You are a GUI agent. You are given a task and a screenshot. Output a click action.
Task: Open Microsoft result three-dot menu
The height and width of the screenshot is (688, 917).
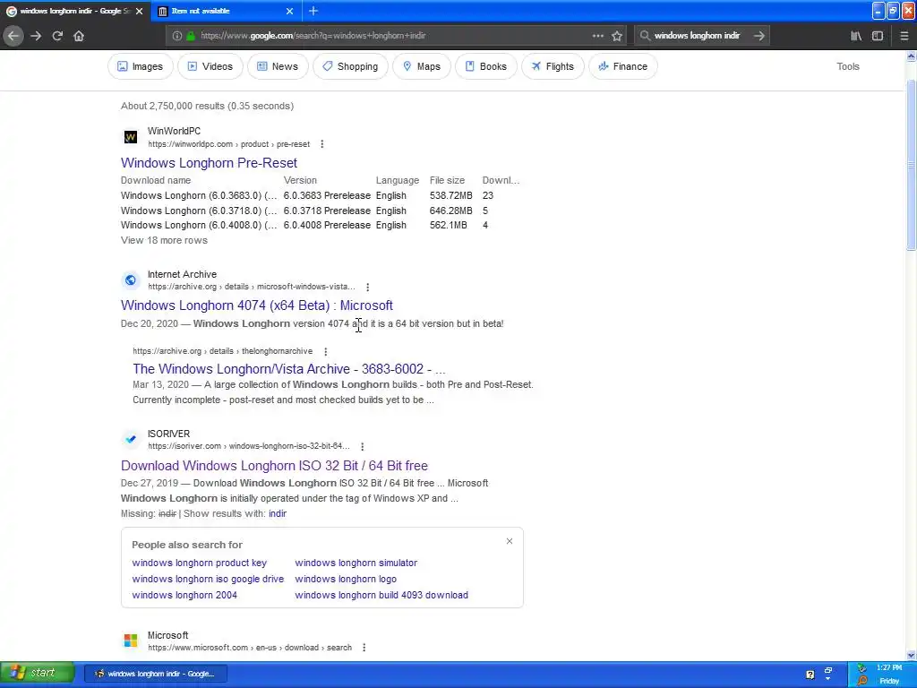(x=364, y=648)
